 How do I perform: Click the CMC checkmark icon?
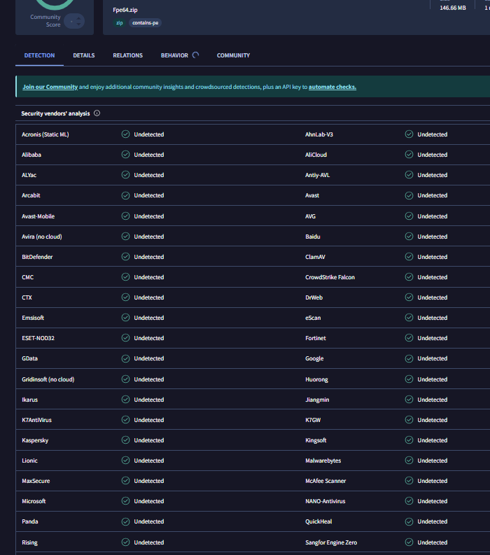click(126, 277)
